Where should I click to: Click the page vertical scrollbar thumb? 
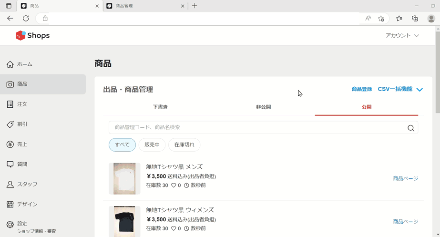pyautogui.click(x=438, y=72)
